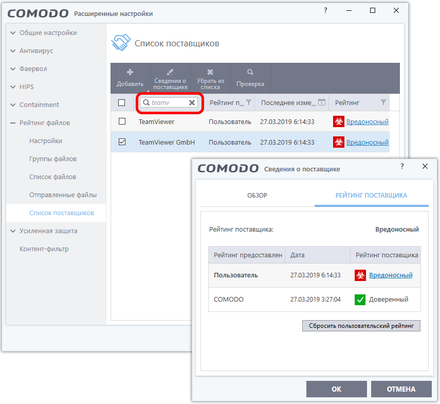
Task: Click Вредоносный link in Пользователь rating row
Action: click(x=391, y=275)
